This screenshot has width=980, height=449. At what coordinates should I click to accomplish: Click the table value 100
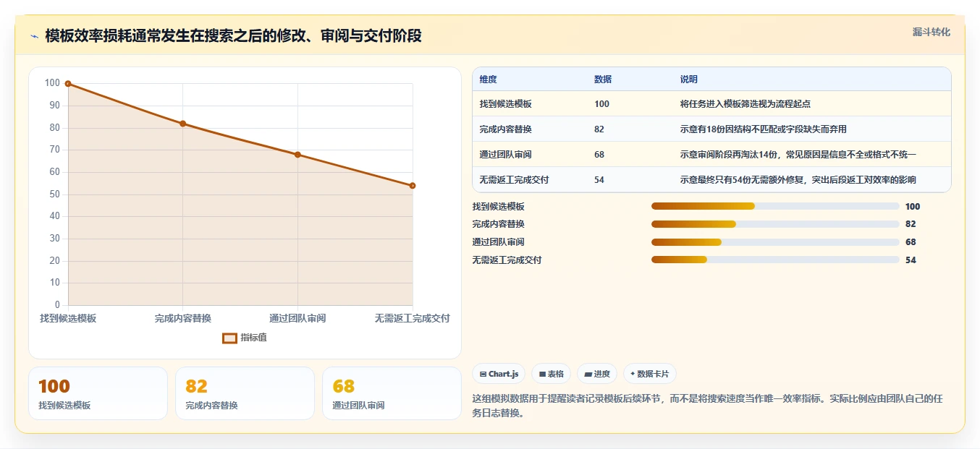coord(601,104)
